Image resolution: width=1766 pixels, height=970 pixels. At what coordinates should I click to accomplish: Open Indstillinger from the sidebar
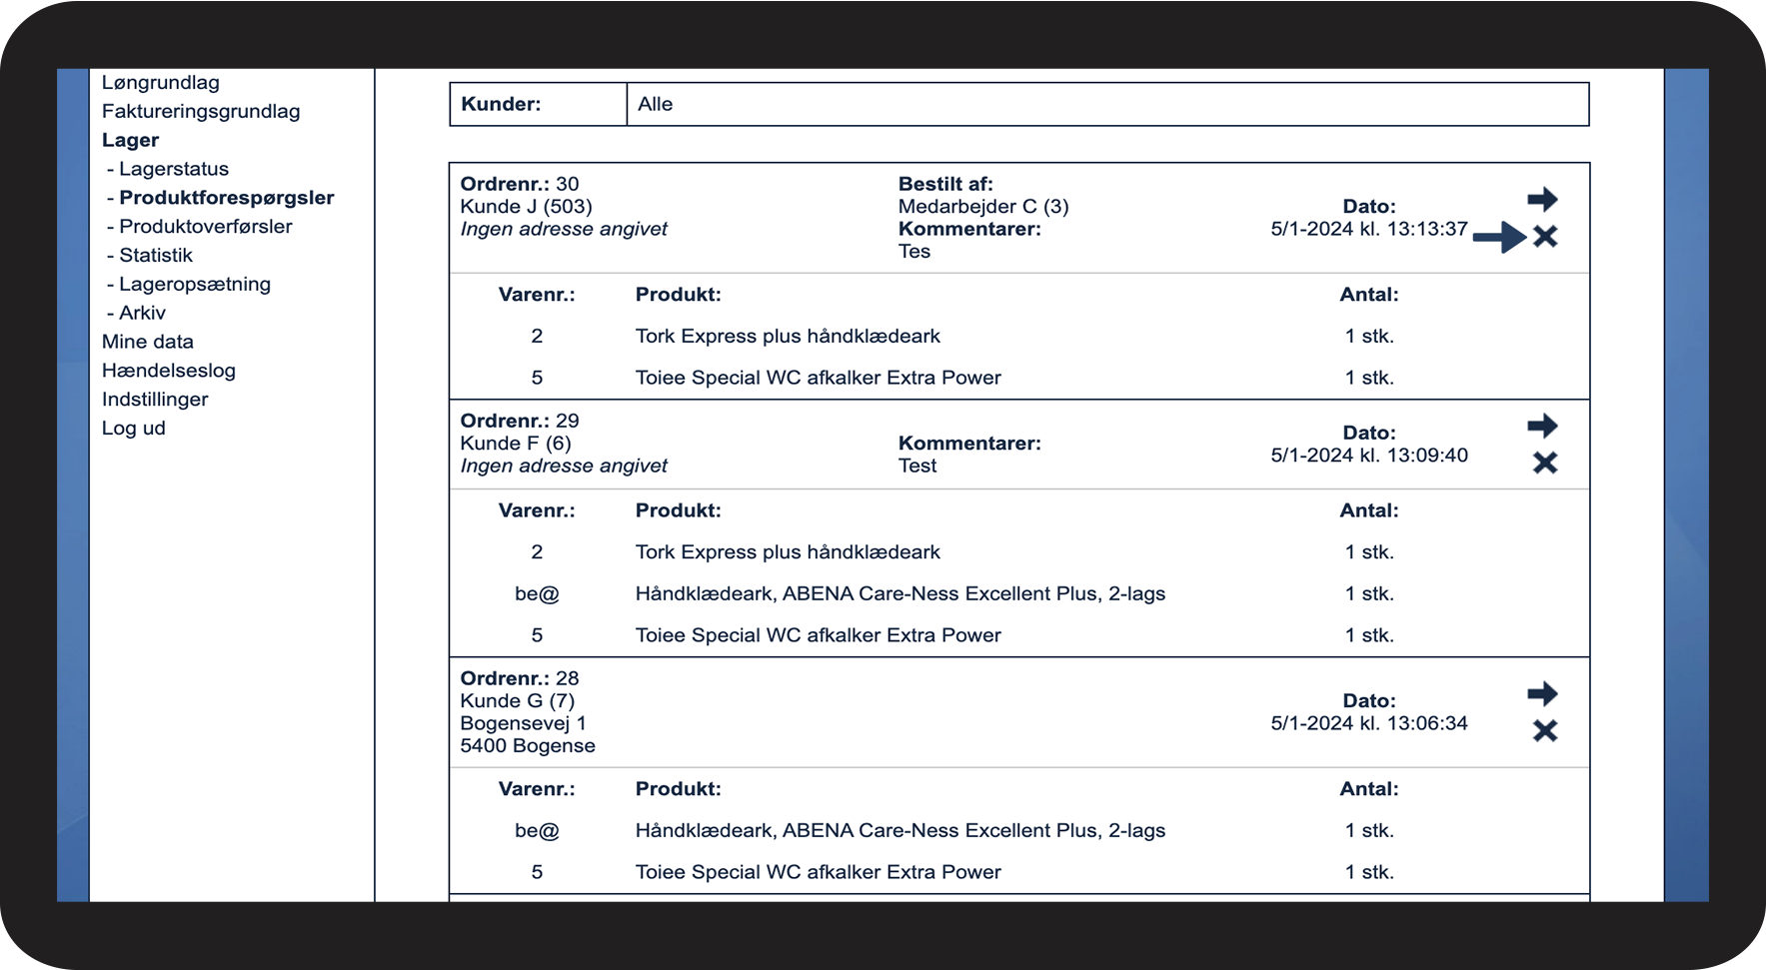point(155,400)
